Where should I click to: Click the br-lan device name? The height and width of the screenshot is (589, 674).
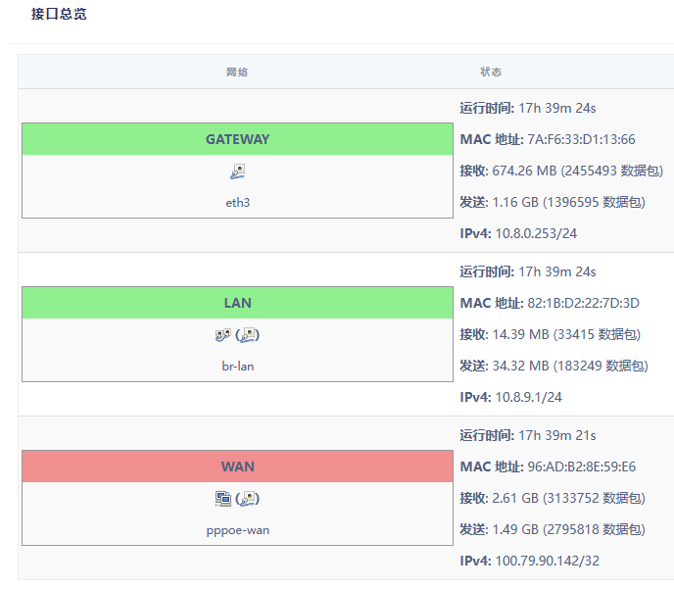(x=238, y=367)
